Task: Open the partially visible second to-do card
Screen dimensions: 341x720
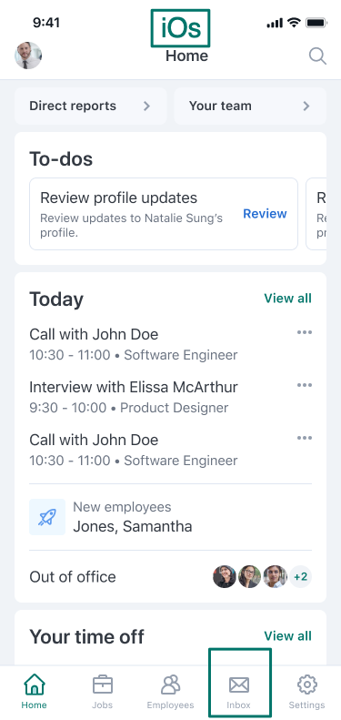Action: click(x=316, y=214)
